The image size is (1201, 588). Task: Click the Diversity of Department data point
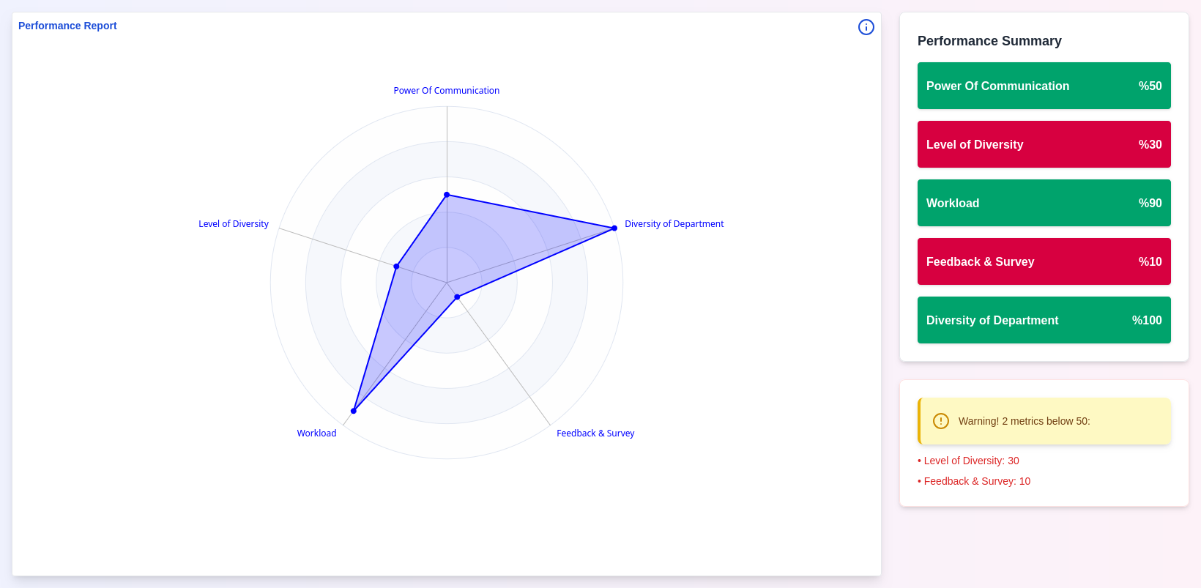[x=614, y=228]
